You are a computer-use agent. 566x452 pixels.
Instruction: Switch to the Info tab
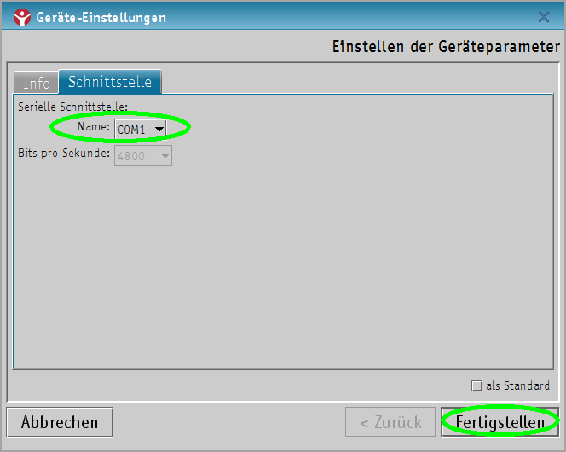tap(37, 83)
